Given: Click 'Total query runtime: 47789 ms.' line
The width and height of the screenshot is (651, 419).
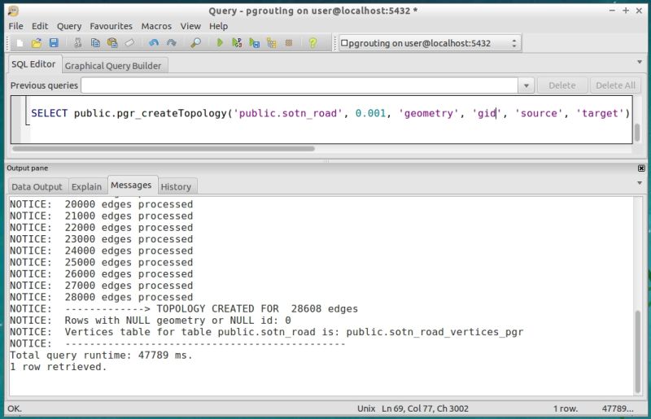Looking at the screenshot, I should [101, 356].
